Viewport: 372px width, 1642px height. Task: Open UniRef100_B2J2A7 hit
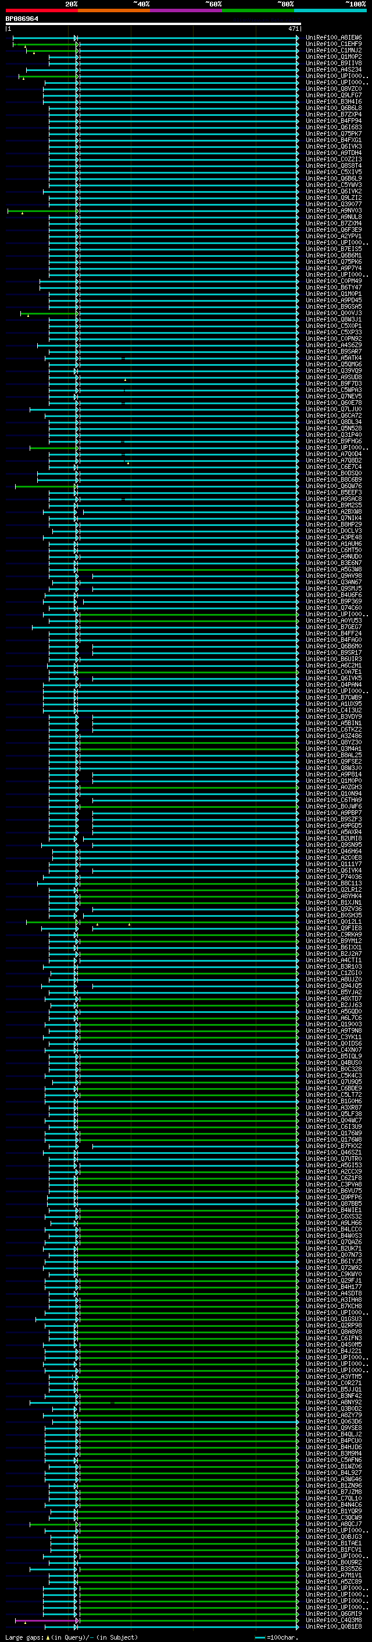[334, 954]
